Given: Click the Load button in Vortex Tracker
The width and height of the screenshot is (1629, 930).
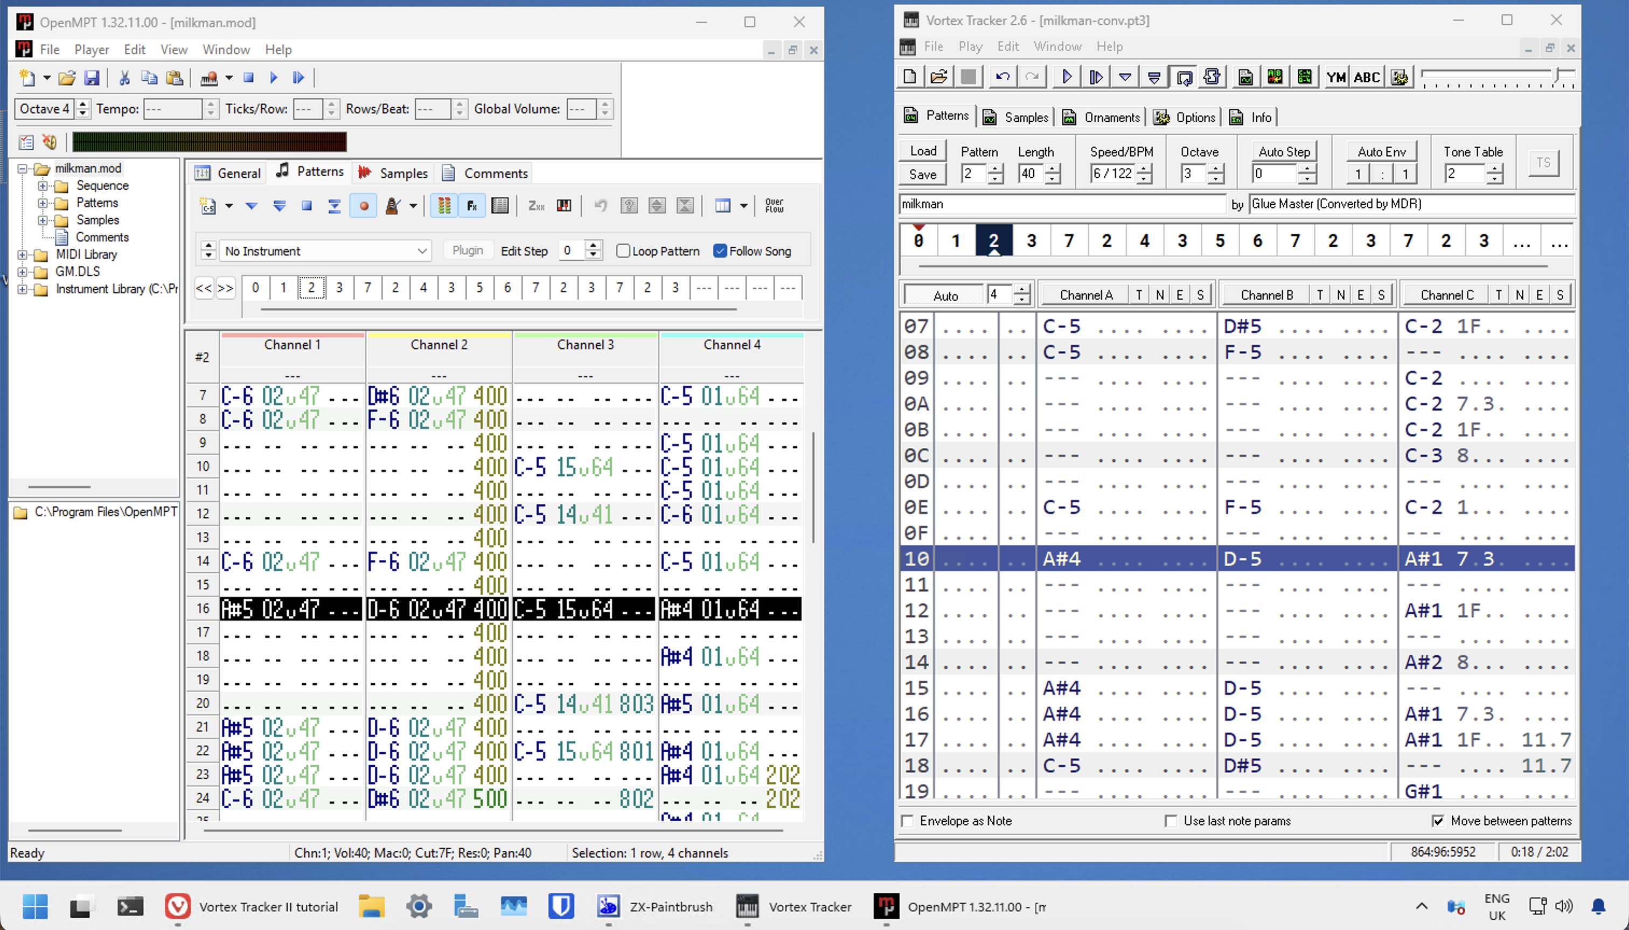Looking at the screenshot, I should [923, 151].
